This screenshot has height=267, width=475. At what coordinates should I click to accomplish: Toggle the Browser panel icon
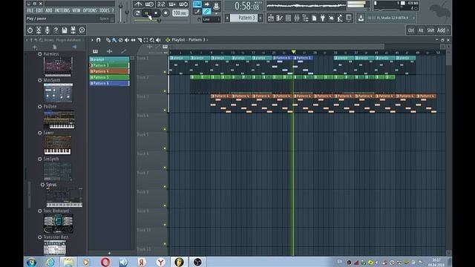[305, 19]
